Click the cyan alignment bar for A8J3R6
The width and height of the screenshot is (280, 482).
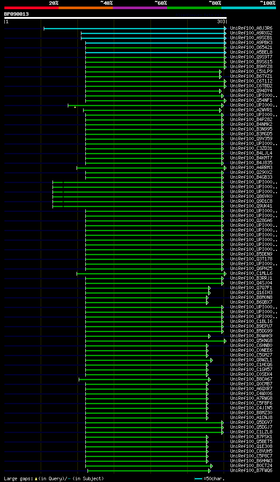tap(135, 28)
